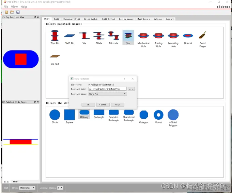Screen dimensions: 232x193
Task: Click the top padstack preview graphic
Action: (x=21, y=59)
